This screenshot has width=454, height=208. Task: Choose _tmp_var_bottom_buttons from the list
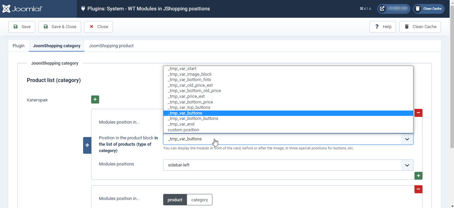(x=193, y=119)
